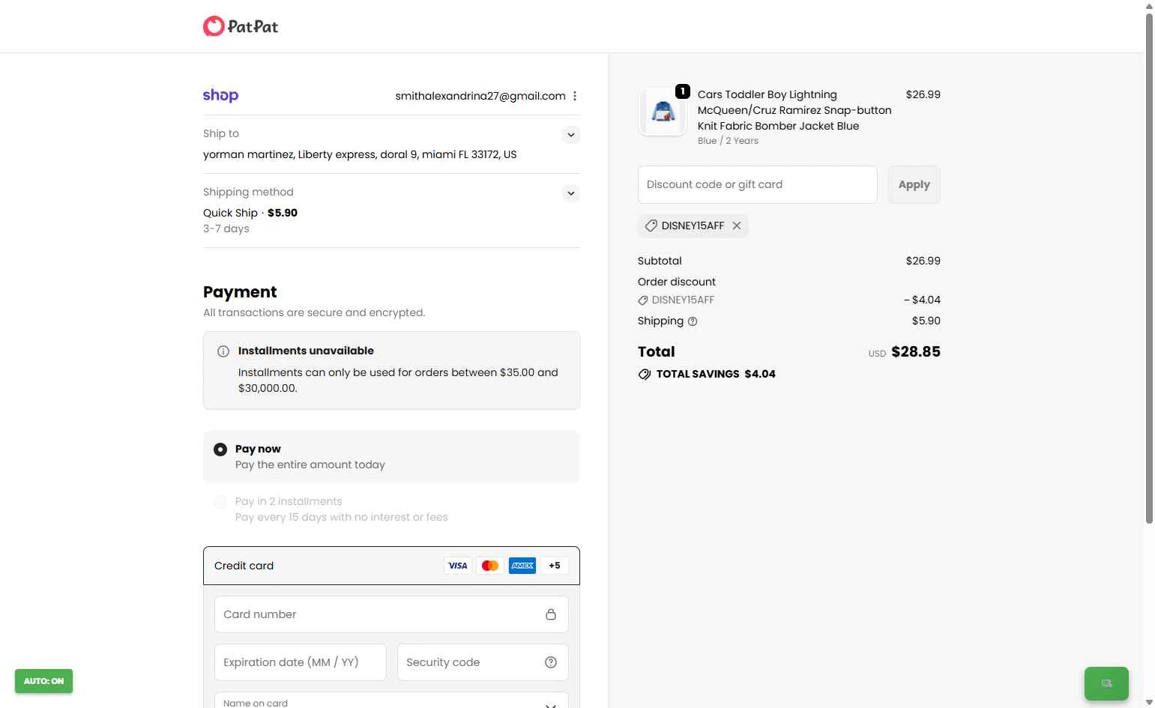Click the Subtotal $26.99 value

(x=923, y=261)
